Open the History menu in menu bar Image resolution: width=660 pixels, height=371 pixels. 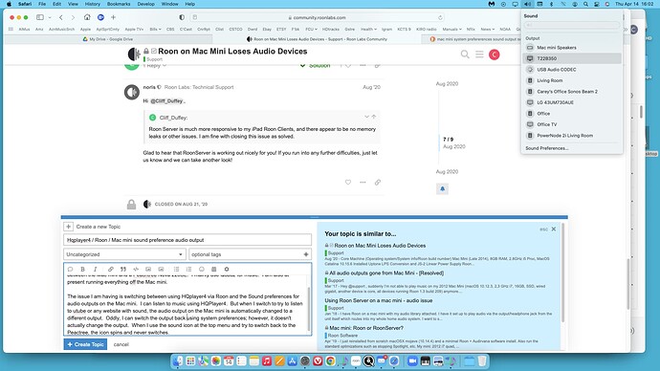click(x=92, y=4)
